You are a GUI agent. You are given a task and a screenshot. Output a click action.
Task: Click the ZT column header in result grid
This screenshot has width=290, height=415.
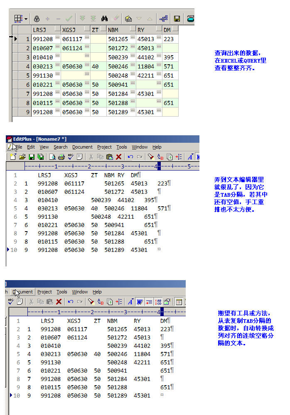tap(98, 30)
